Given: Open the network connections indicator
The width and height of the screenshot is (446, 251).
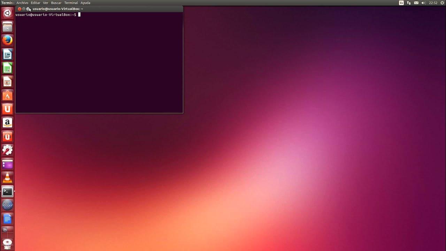Looking at the screenshot, I should tap(409, 3).
